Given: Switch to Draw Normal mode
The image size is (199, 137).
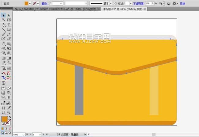Looking at the screenshot, I should point(2,133).
